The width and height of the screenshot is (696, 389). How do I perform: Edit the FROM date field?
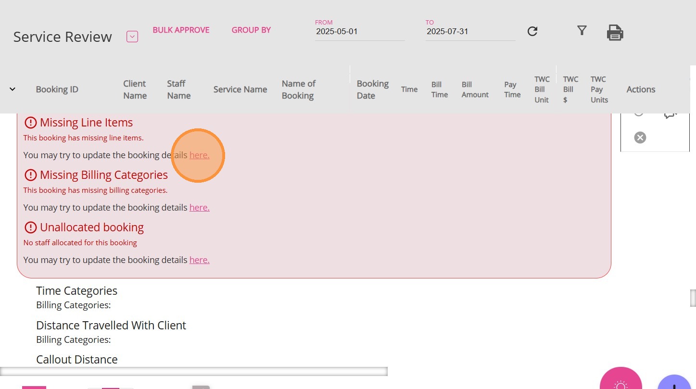359,32
